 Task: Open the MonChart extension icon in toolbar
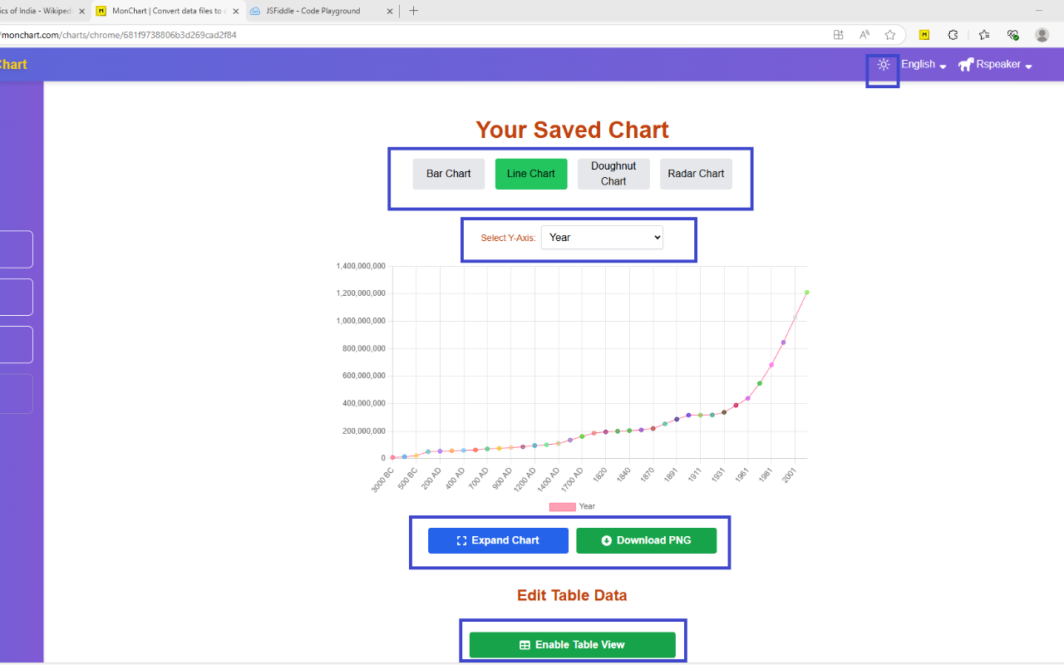(924, 35)
